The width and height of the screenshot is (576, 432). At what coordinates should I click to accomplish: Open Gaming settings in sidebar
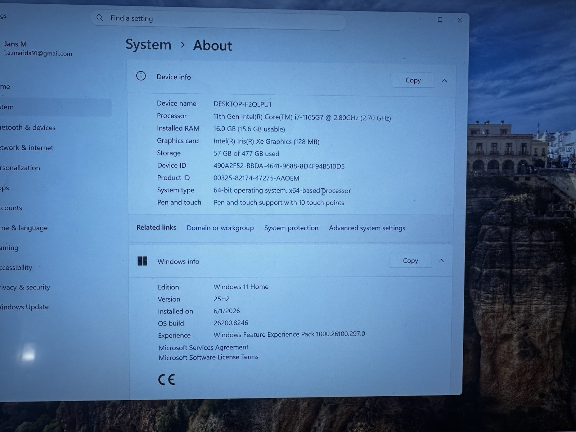coord(9,248)
